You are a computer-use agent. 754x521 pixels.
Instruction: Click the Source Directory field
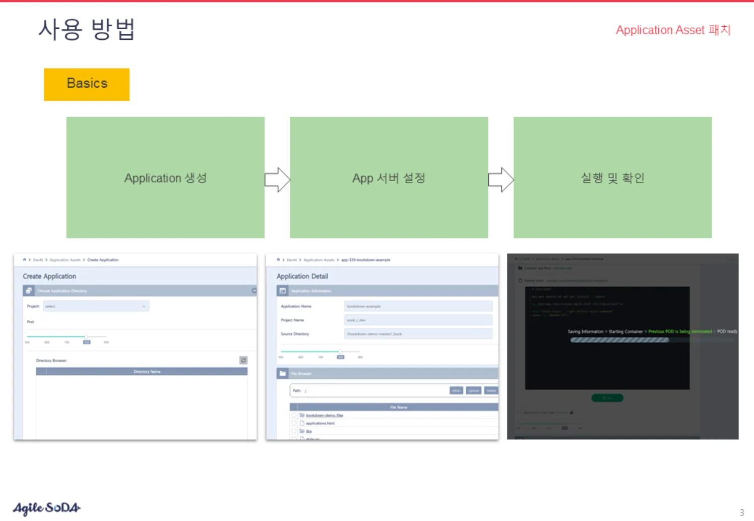point(418,333)
